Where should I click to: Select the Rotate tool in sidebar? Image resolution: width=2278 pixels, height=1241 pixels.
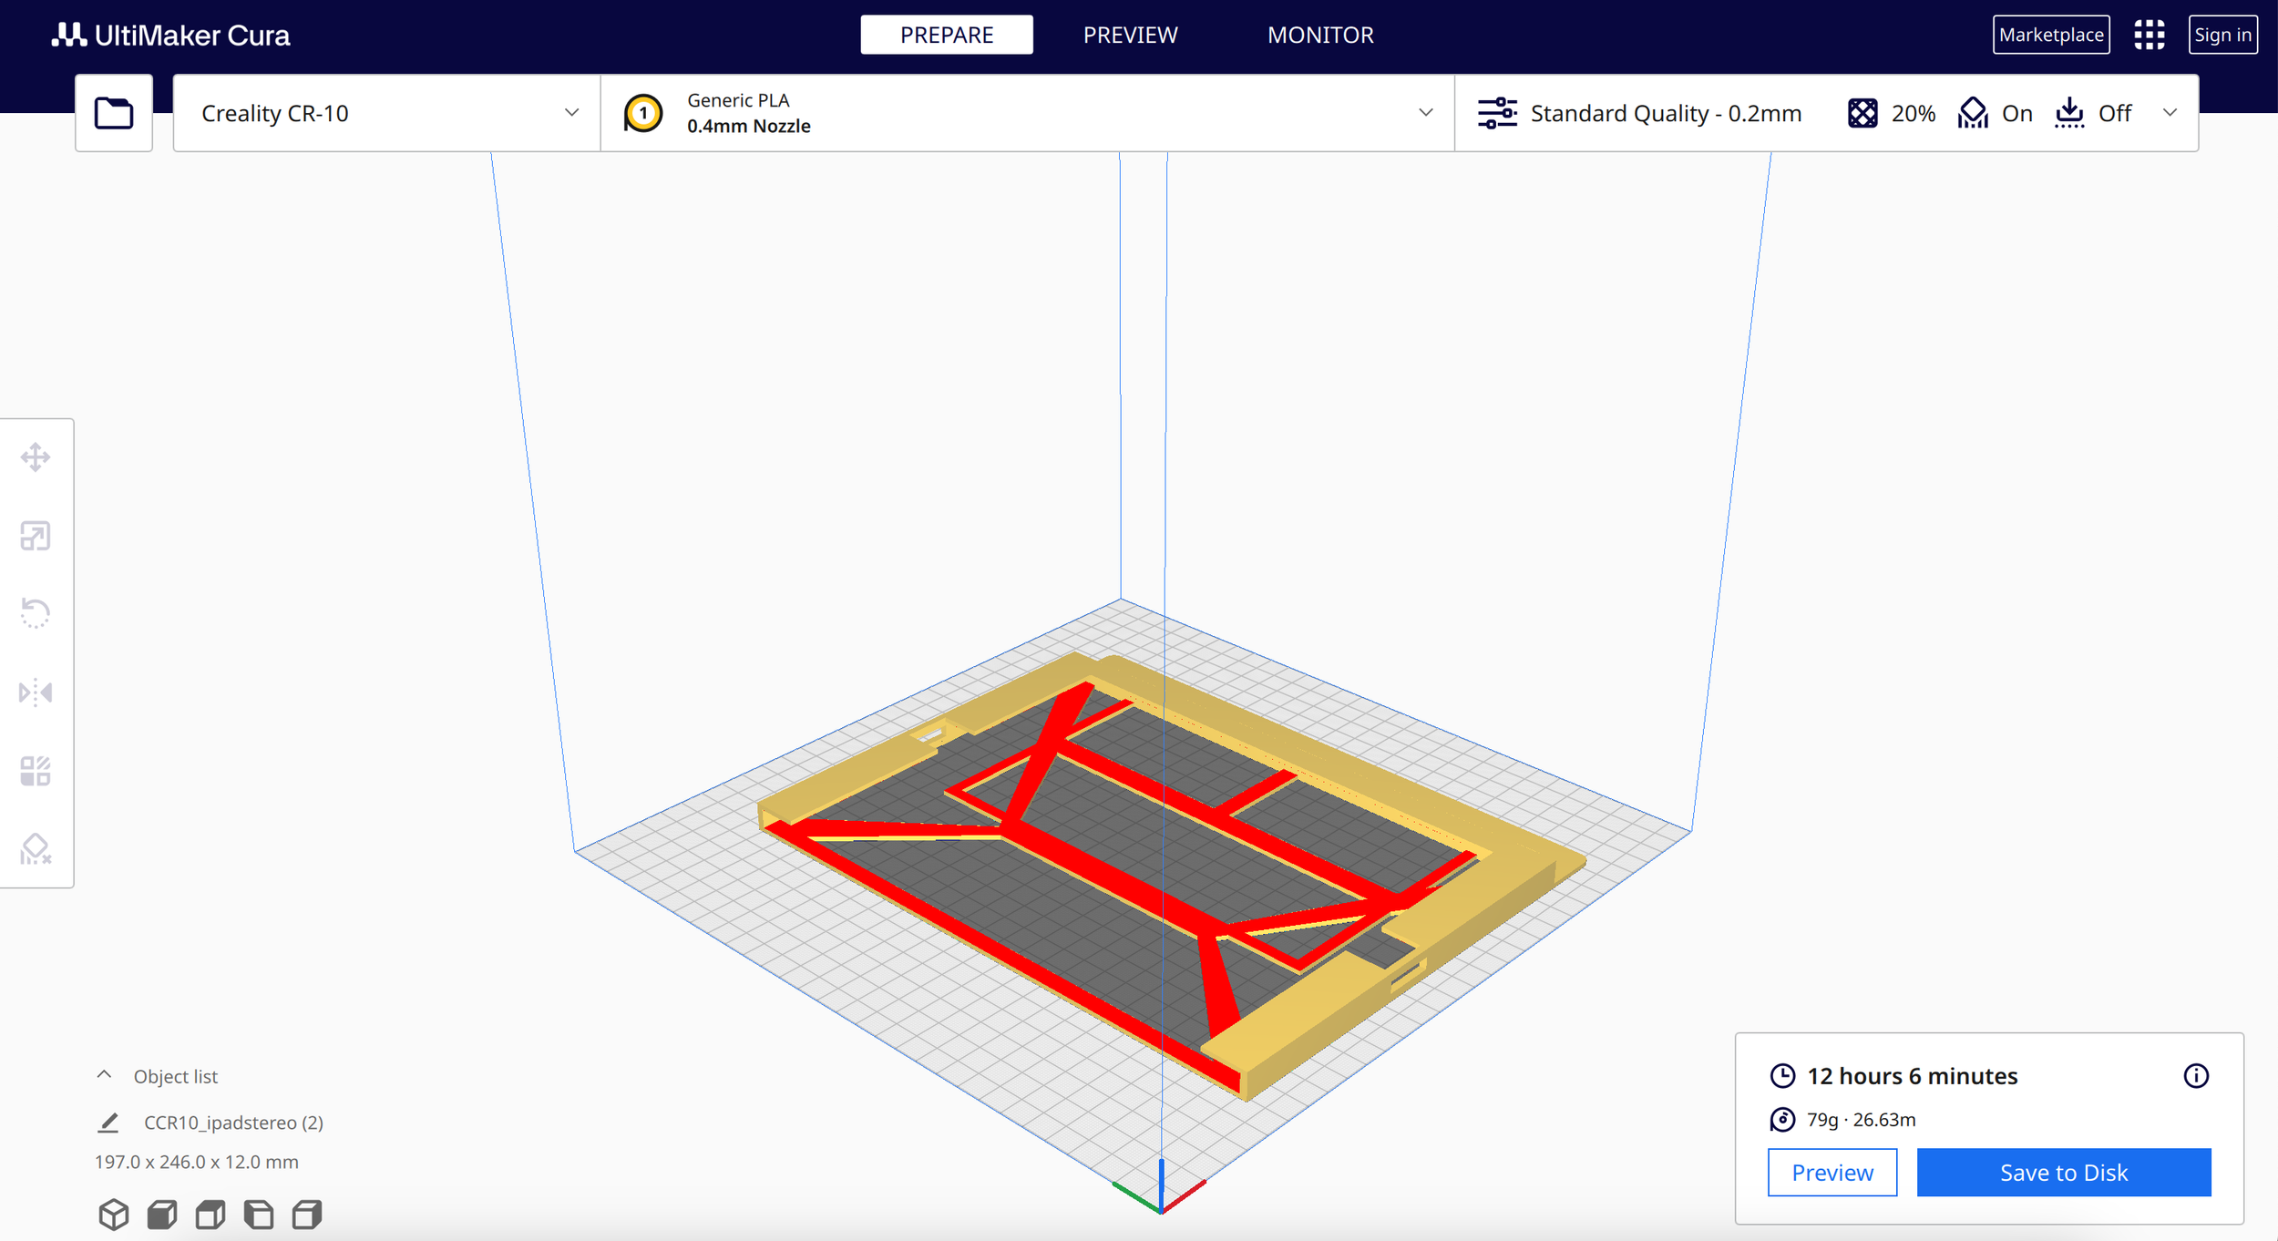tap(36, 613)
